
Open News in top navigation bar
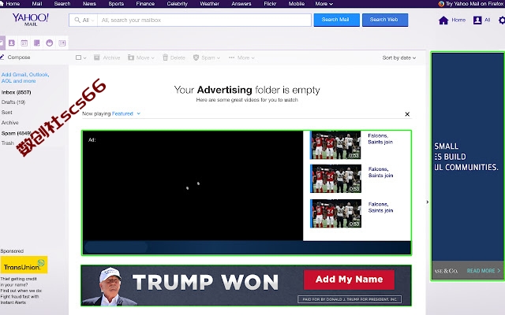pyautogui.click(x=89, y=3)
